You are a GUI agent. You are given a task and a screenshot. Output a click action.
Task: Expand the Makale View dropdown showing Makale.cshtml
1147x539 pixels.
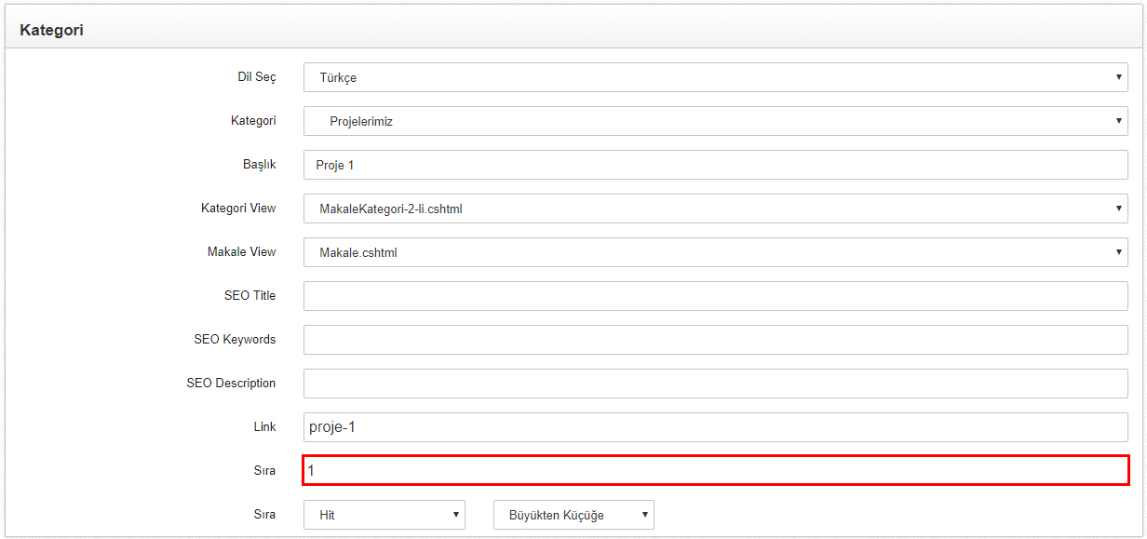(x=716, y=252)
